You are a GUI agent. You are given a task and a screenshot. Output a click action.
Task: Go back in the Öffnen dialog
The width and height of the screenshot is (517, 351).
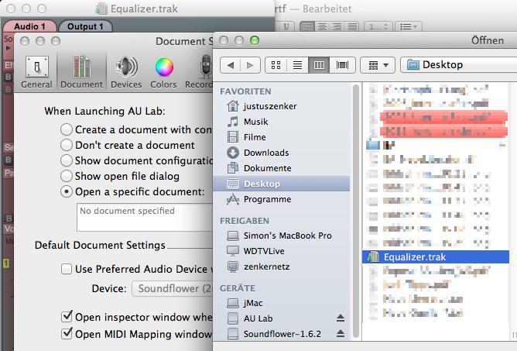(x=230, y=65)
